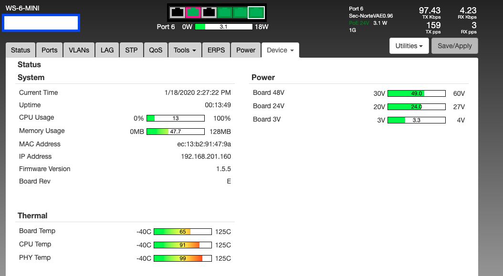Click the blue-bordered device name field
The image size is (503, 276).
41,23
